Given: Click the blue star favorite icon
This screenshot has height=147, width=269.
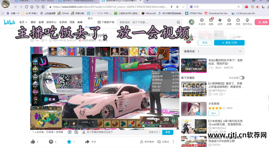Looking at the screenshot, I should (69, 142).
